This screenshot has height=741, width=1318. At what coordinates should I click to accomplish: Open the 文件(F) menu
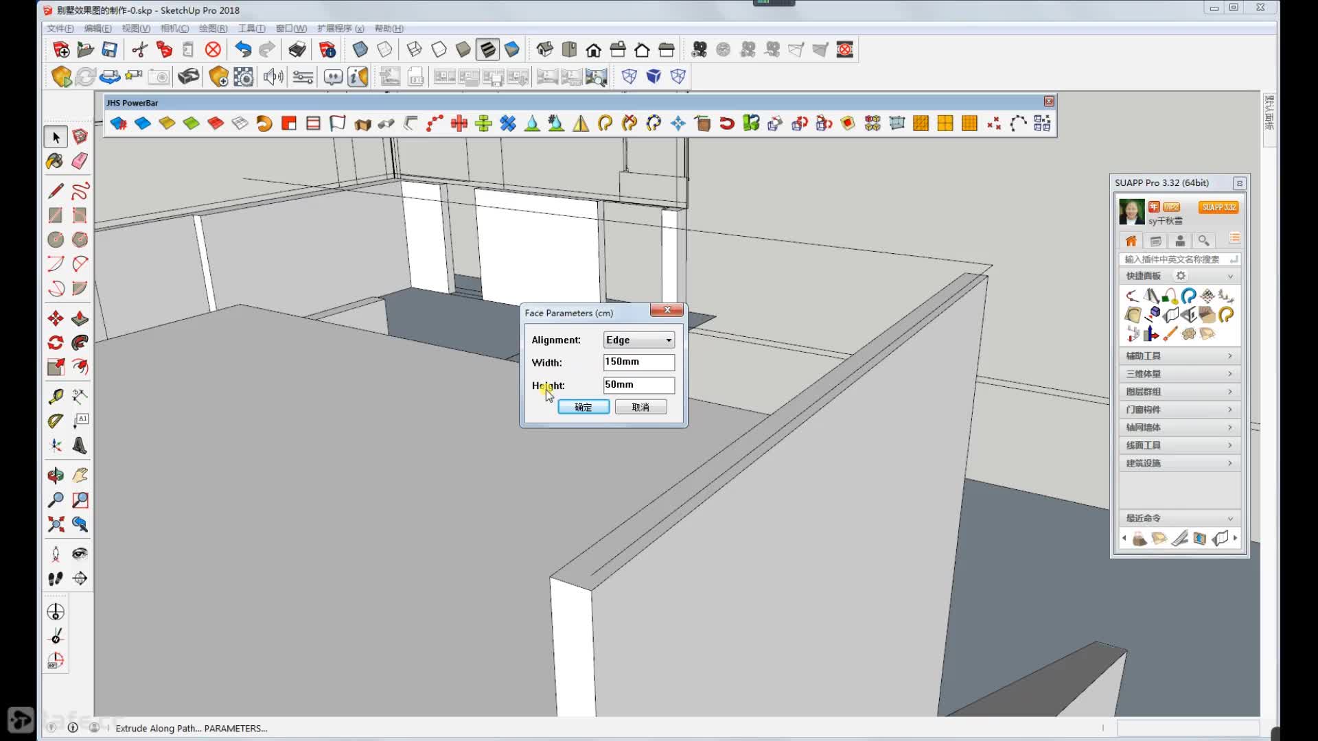coord(60,28)
